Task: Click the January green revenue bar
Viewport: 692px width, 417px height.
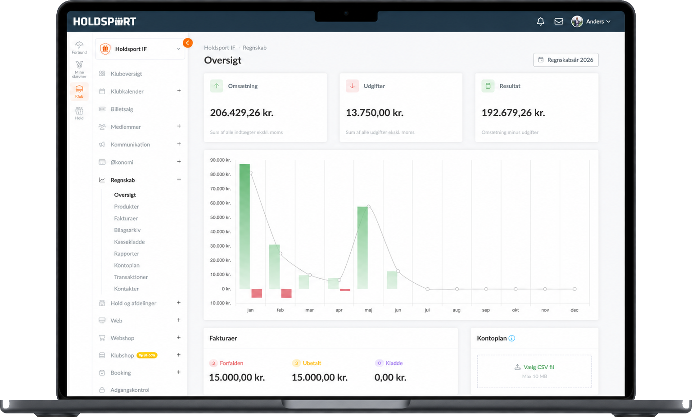Action: [x=244, y=226]
